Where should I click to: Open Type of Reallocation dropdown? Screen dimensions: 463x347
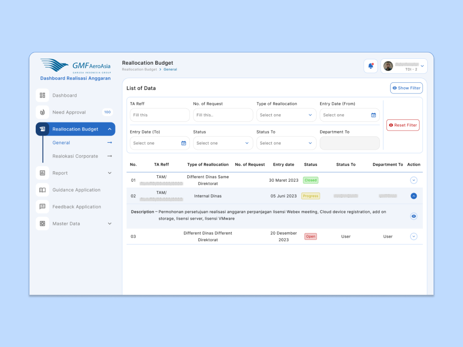pos(286,115)
